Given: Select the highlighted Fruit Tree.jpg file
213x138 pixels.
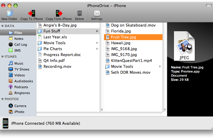Looking at the screenshot, I should 133,37.
